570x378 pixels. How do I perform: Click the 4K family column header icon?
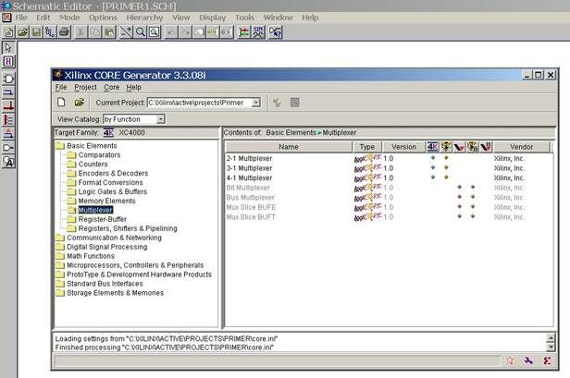[433, 147]
